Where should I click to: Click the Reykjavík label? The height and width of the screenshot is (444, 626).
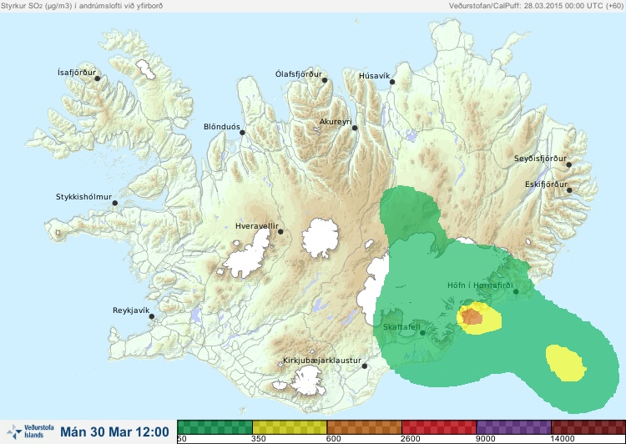pyautogui.click(x=131, y=310)
